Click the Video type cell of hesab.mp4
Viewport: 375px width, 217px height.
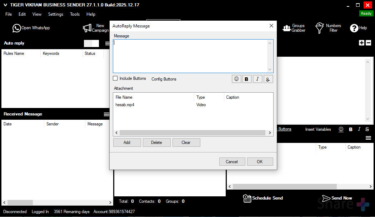click(x=201, y=105)
